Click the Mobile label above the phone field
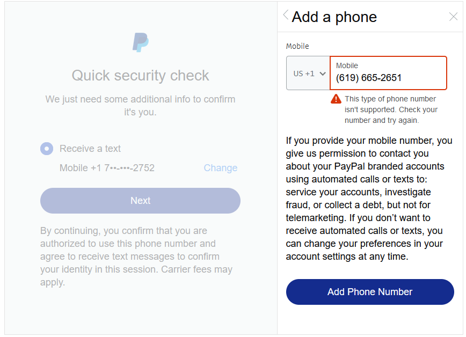Image resolution: width=466 pixels, height=337 pixels. tap(297, 46)
